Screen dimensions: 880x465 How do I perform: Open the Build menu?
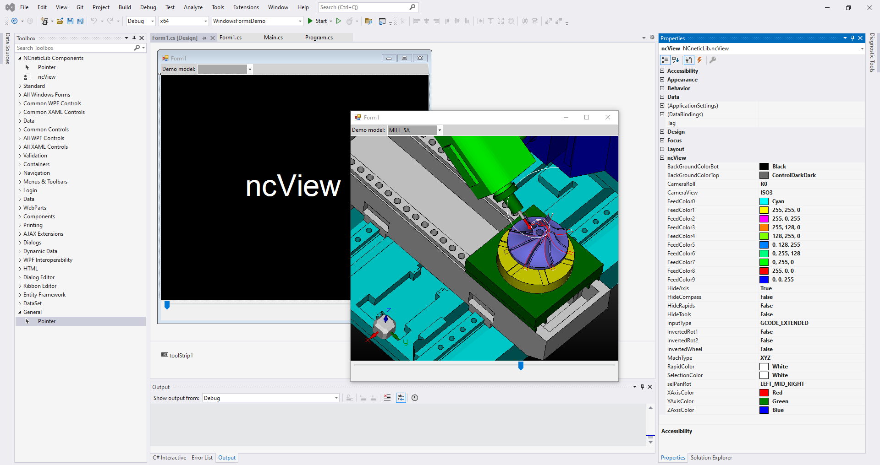(125, 7)
